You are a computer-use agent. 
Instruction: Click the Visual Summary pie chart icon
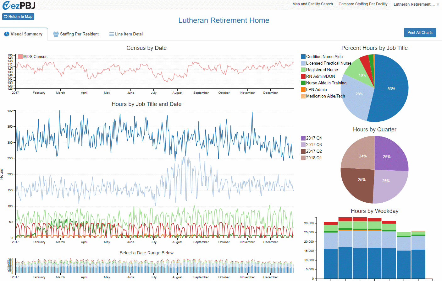click(7, 34)
